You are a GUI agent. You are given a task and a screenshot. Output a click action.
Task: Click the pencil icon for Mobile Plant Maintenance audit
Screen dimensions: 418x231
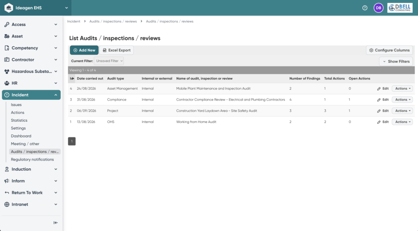pyautogui.click(x=378, y=89)
